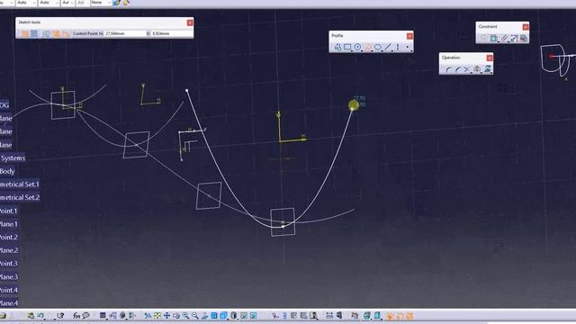
Task: Activate the Pan view tool
Action: 166,316
